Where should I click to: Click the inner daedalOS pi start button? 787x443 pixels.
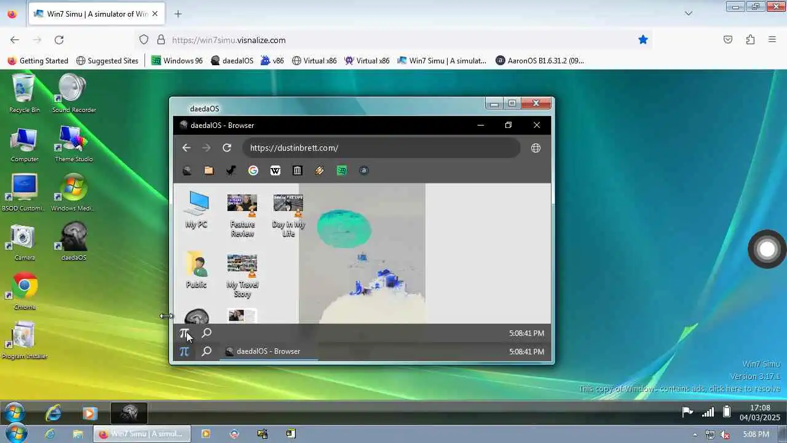(184, 333)
